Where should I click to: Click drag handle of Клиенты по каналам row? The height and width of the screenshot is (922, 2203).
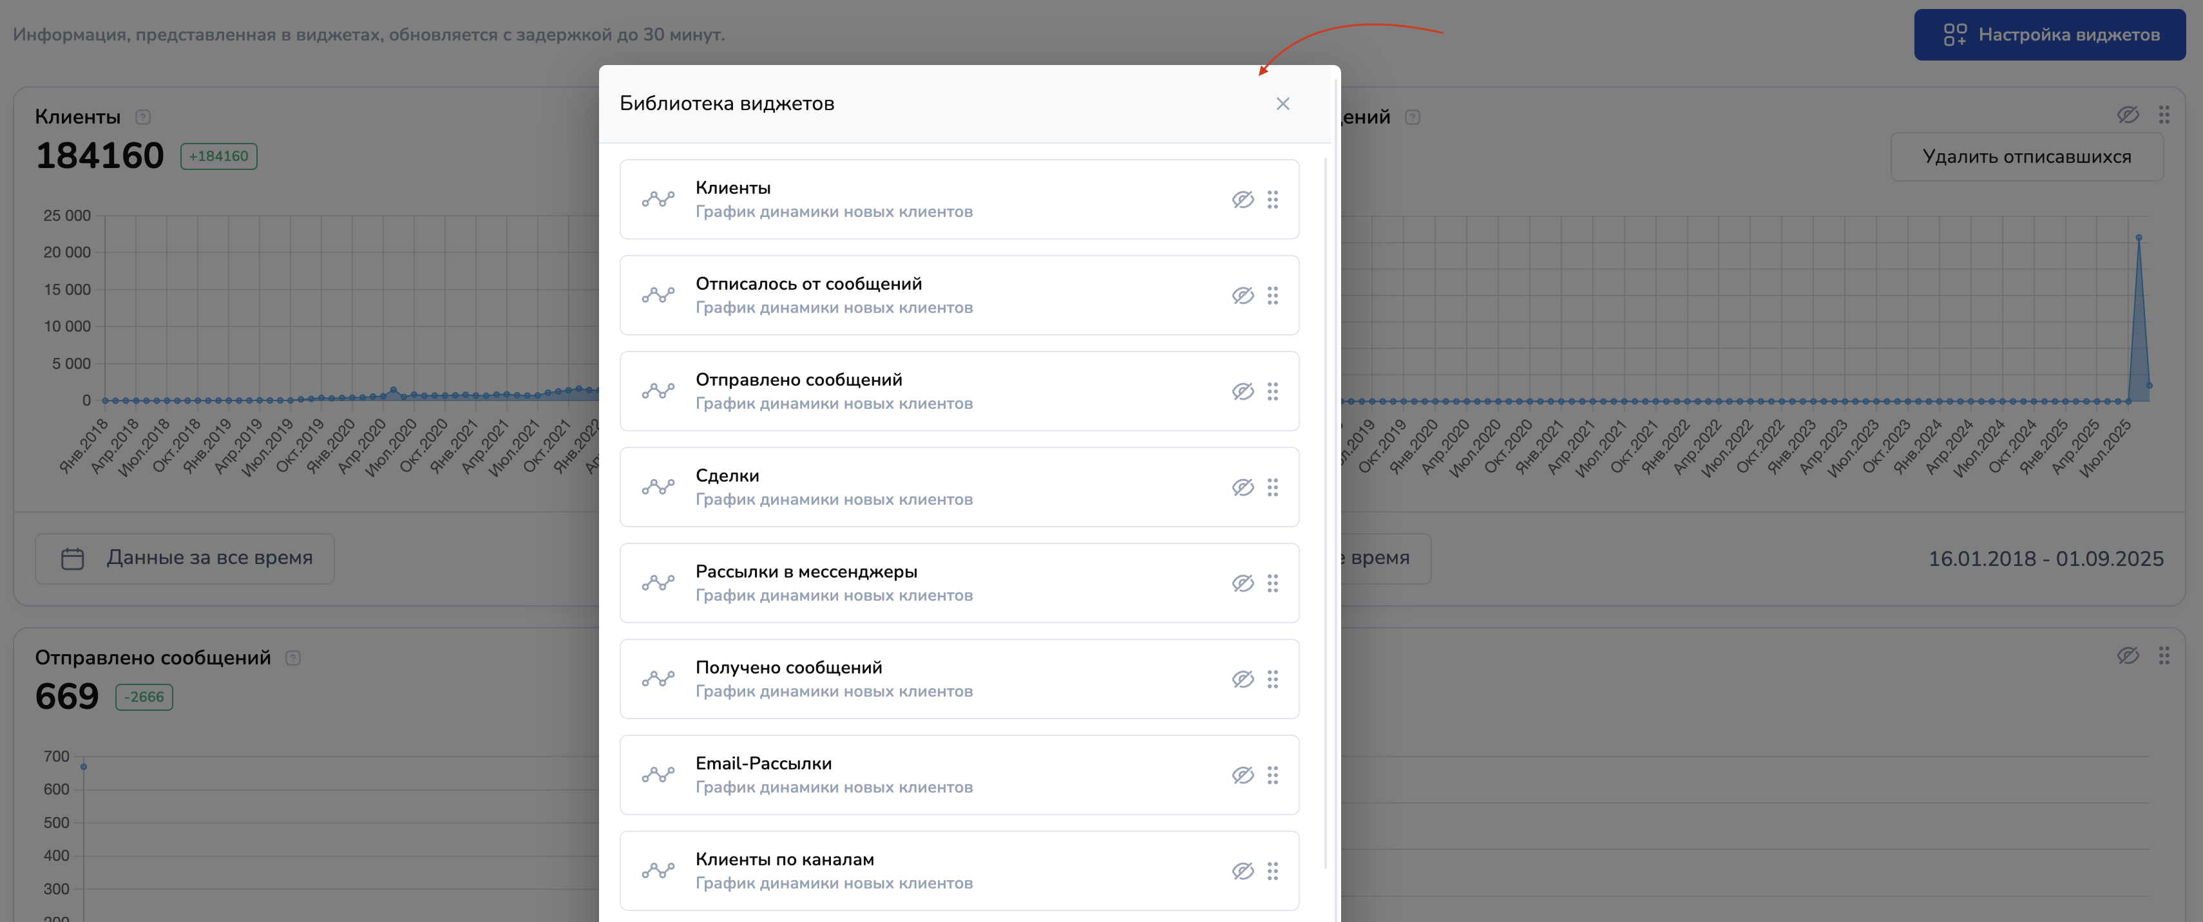(1273, 870)
